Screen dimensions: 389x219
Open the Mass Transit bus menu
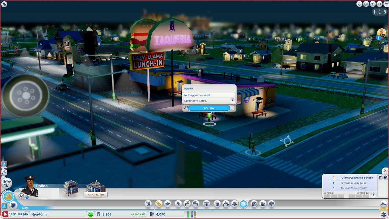(263, 204)
